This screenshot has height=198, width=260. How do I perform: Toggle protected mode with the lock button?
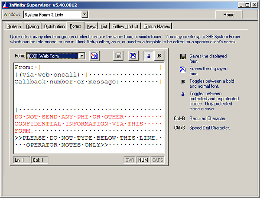pyautogui.click(x=149, y=56)
